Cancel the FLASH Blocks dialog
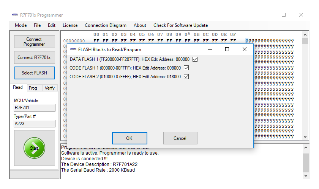Image resolution: width=319 pixels, height=189 pixels. [x=180, y=138]
